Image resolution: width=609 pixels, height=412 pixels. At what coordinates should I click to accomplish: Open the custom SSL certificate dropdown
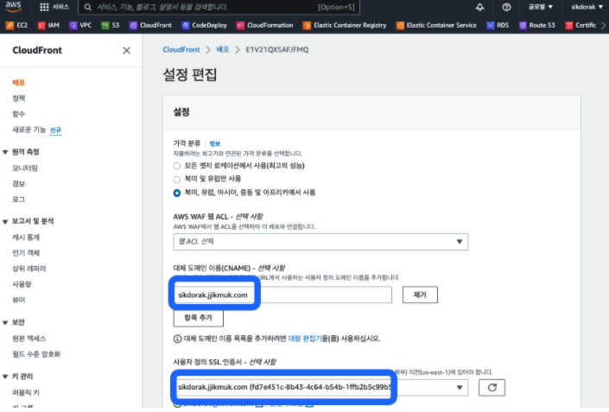(x=320, y=387)
